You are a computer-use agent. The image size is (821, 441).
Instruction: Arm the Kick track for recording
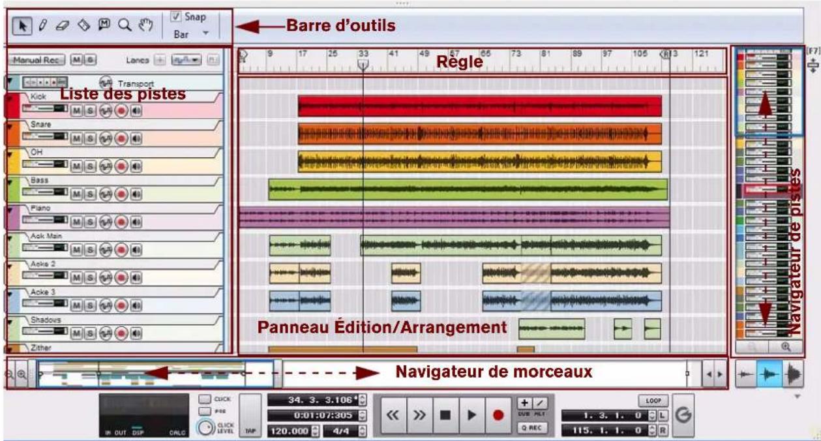click(x=121, y=110)
